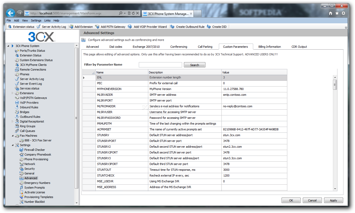Open the Bridges node
Screen dimensions: 355x213
25,112
